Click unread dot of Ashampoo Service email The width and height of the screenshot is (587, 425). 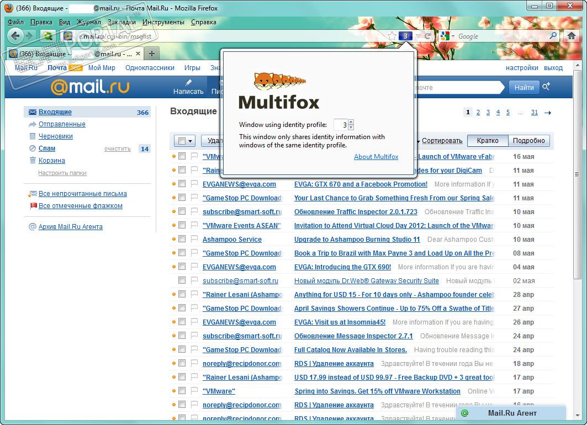coord(174,239)
